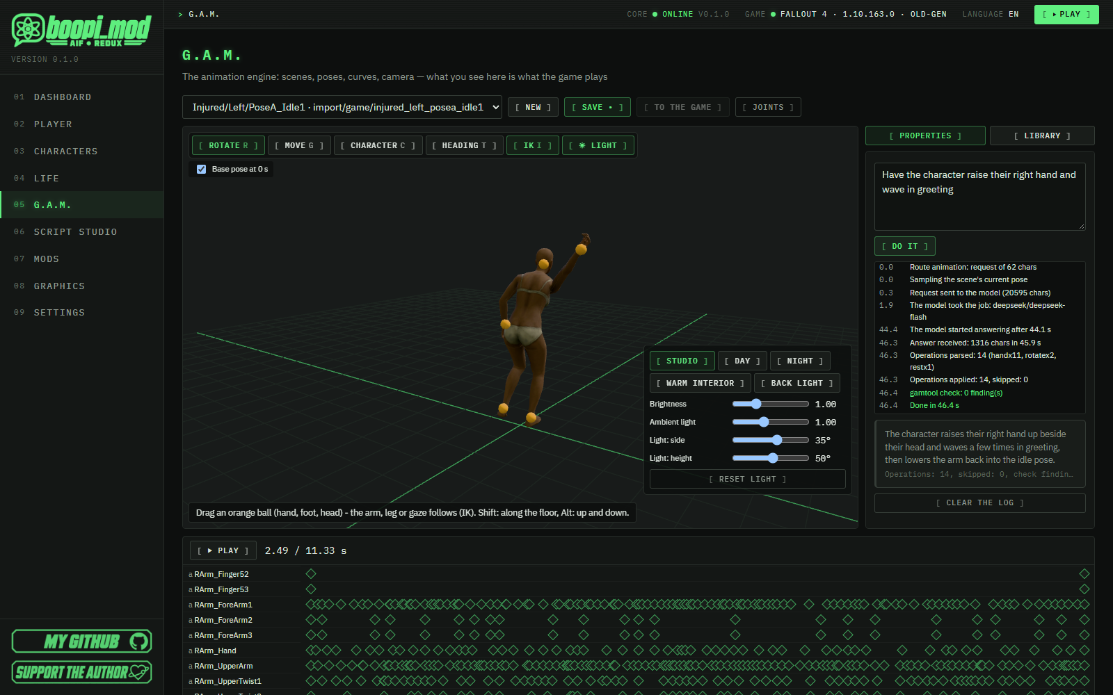Open the Dashboard menu item
1113x695 pixels.
82,97
